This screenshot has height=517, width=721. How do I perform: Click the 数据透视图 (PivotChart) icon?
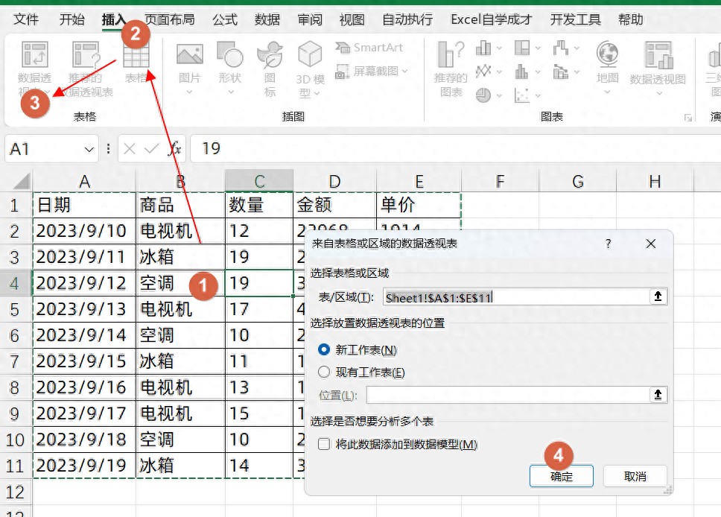(x=658, y=58)
